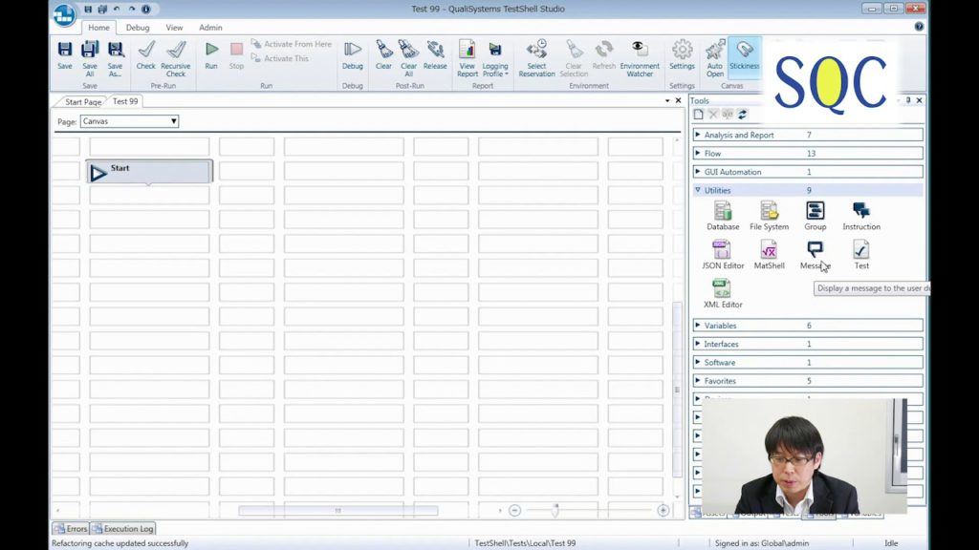Screen dimensions: 979x550
Task: Collapse the Utilities tools section
Action: pos(698,190)
